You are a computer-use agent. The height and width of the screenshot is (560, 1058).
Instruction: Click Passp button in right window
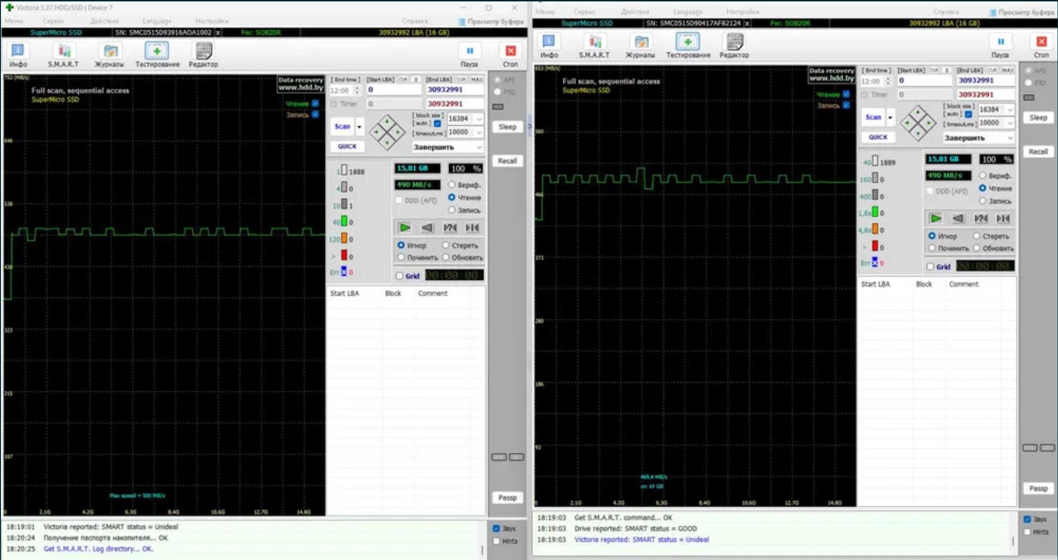1038,488
